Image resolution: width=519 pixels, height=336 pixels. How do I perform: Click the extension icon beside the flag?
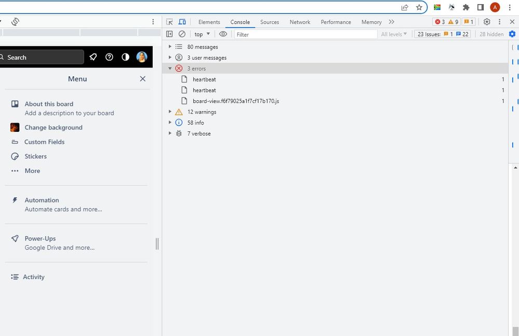click(x=451, y=7)
